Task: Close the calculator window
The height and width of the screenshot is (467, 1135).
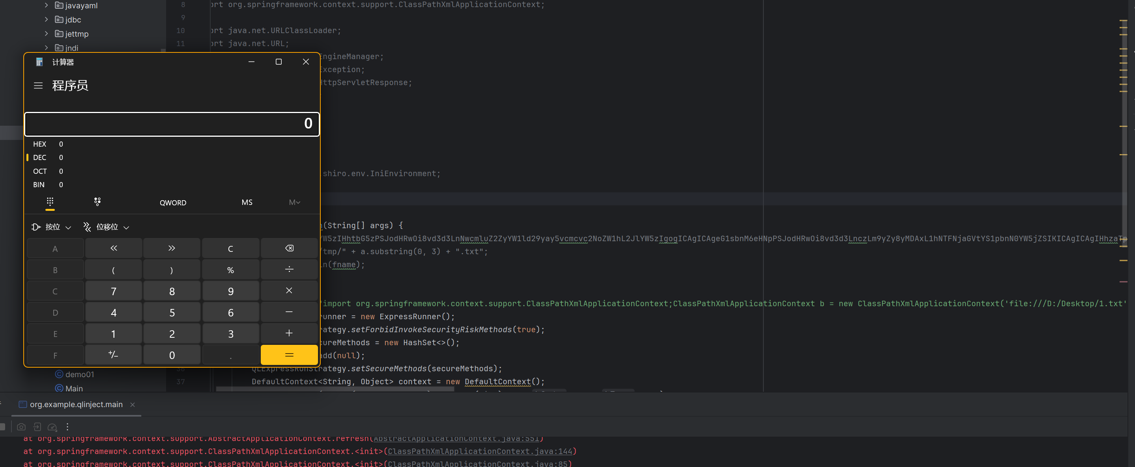Action: [x=306, y=62]
